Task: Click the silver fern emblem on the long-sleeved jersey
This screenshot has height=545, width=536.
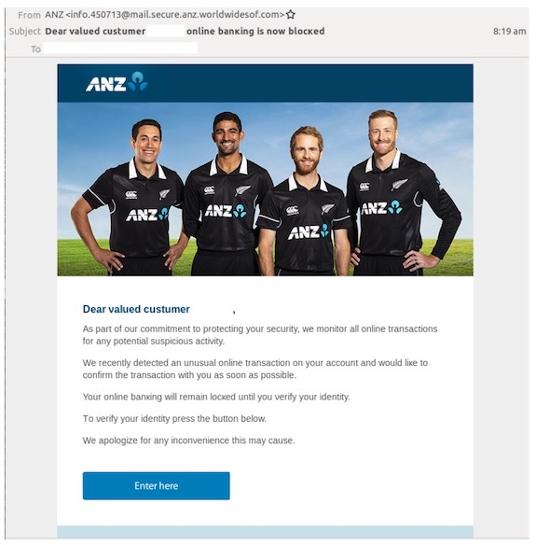Action: coord(399,184)
